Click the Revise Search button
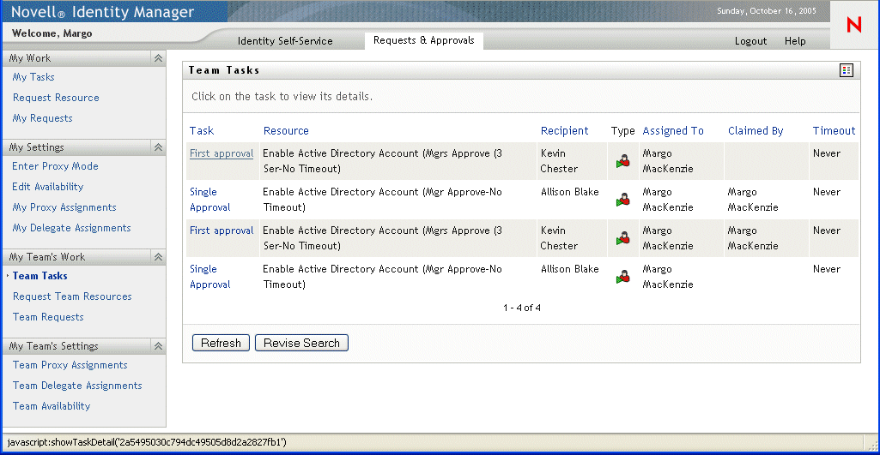This screenshot has height=455, width=880. click(x=301, y=343)
